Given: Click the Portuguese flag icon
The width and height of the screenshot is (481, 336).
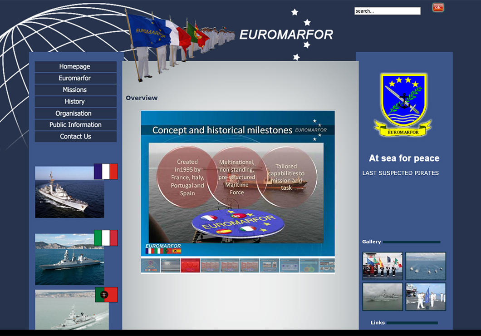Looking at the screenshot, I should [x=106, y=295].
